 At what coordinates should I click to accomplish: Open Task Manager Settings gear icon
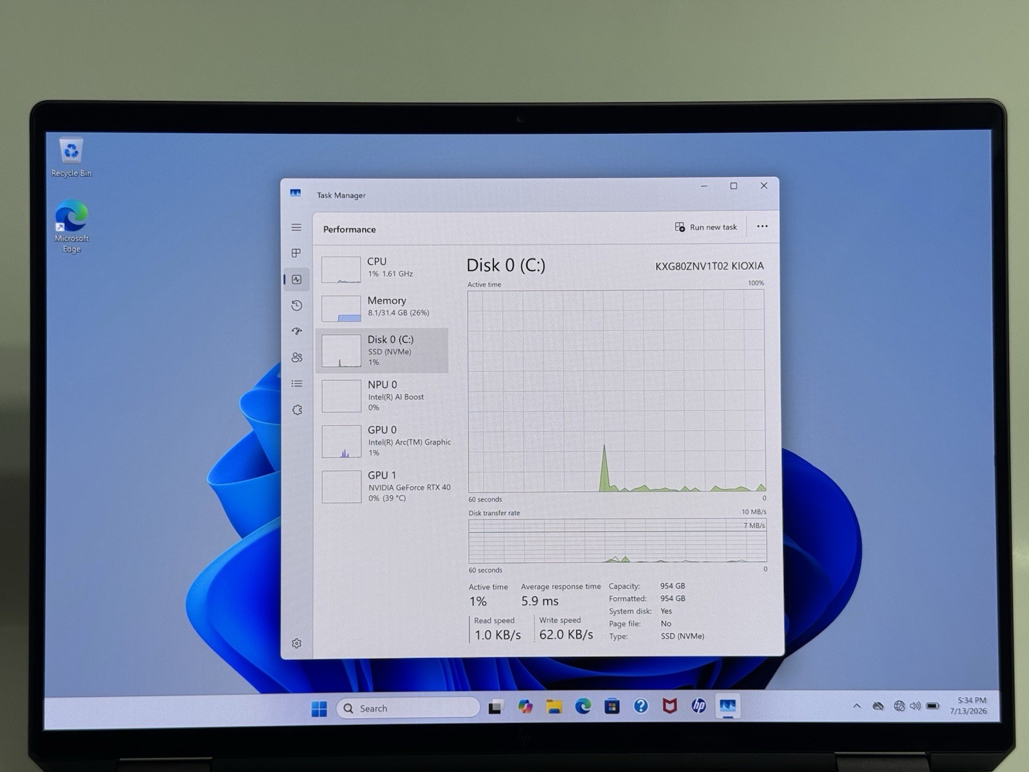pos(296,643)
